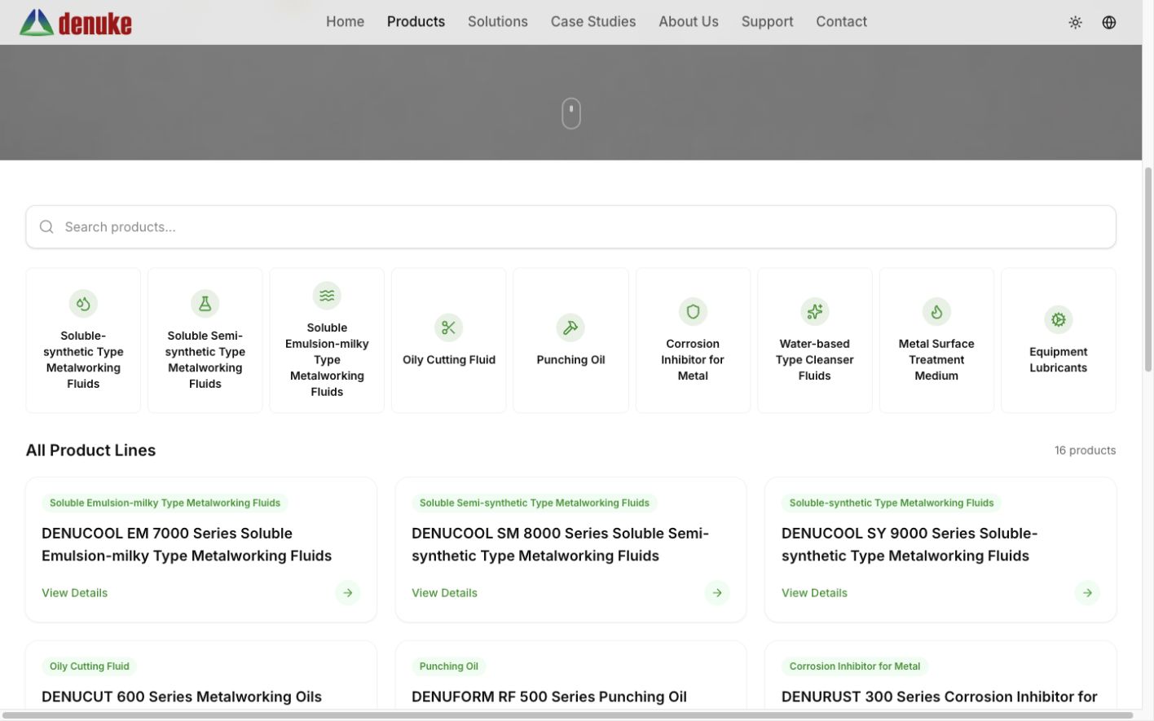Click the 16 products count
This screenshot has height=721, width=1154.
pyautogui.click(x=1086, y=451)
